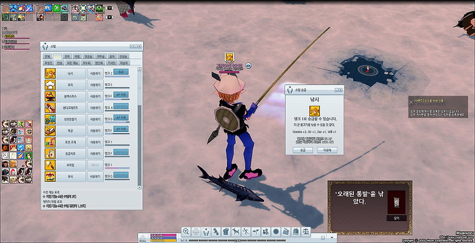Switch to the 닌자 tab in skill window
The height and width of the screenshot is (243, 475).
(x=60, y=62)
